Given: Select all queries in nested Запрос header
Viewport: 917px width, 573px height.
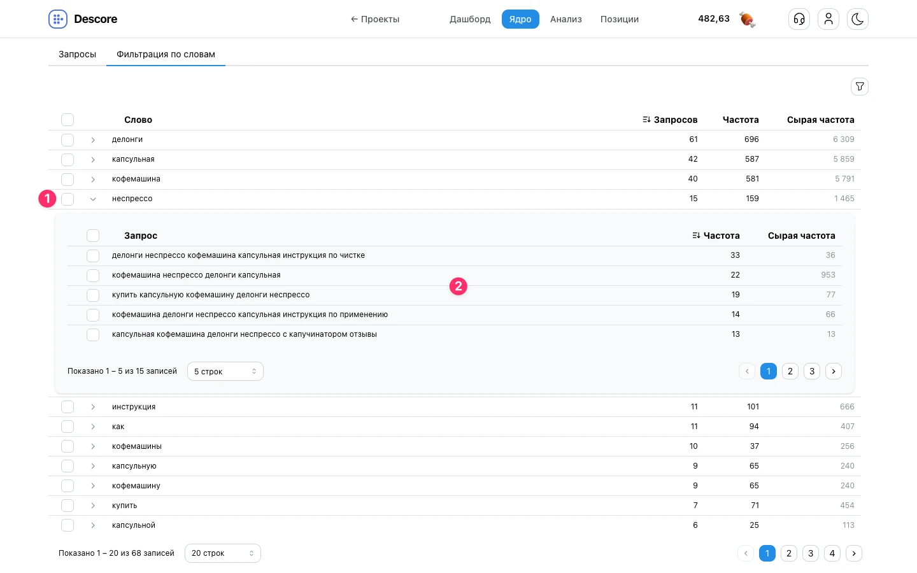Looking at the screenshot, I should [93, 236].
